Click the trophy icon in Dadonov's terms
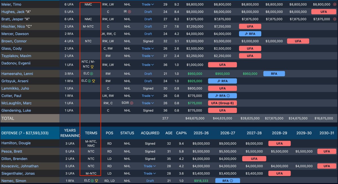This screenshot has width=338, height=184. pos(92,67)
